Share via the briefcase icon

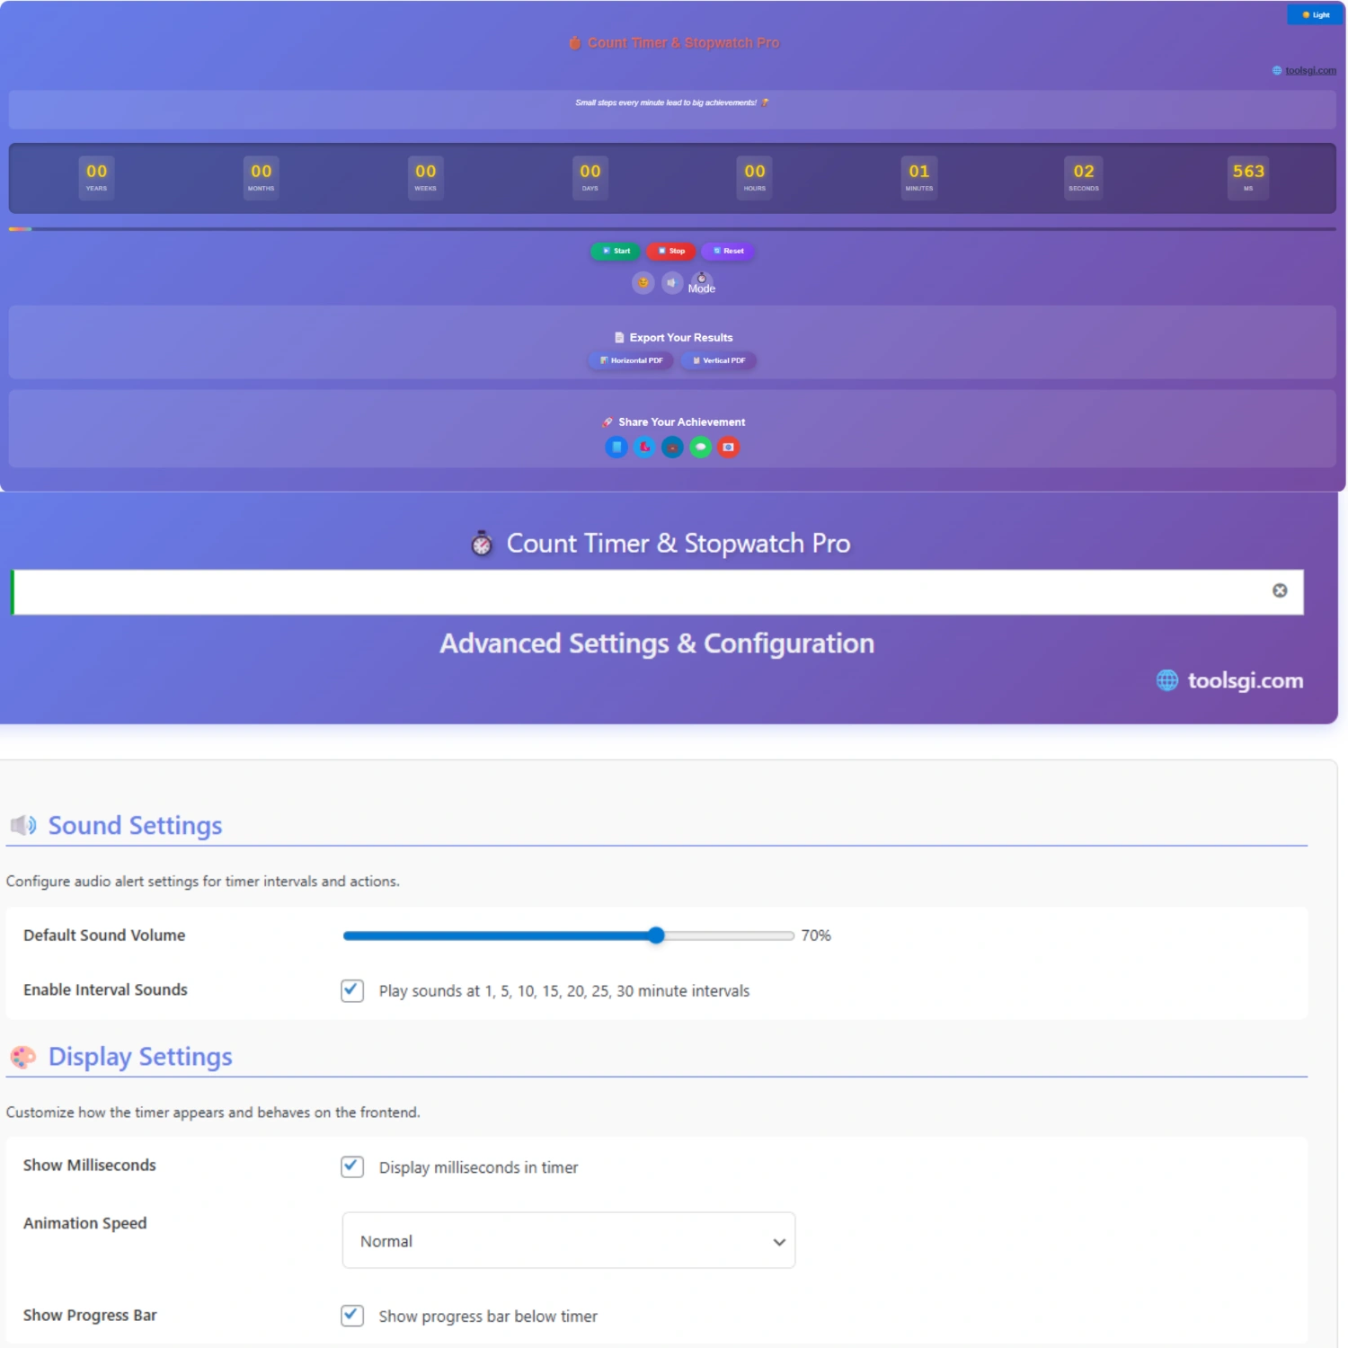[672, 447]
